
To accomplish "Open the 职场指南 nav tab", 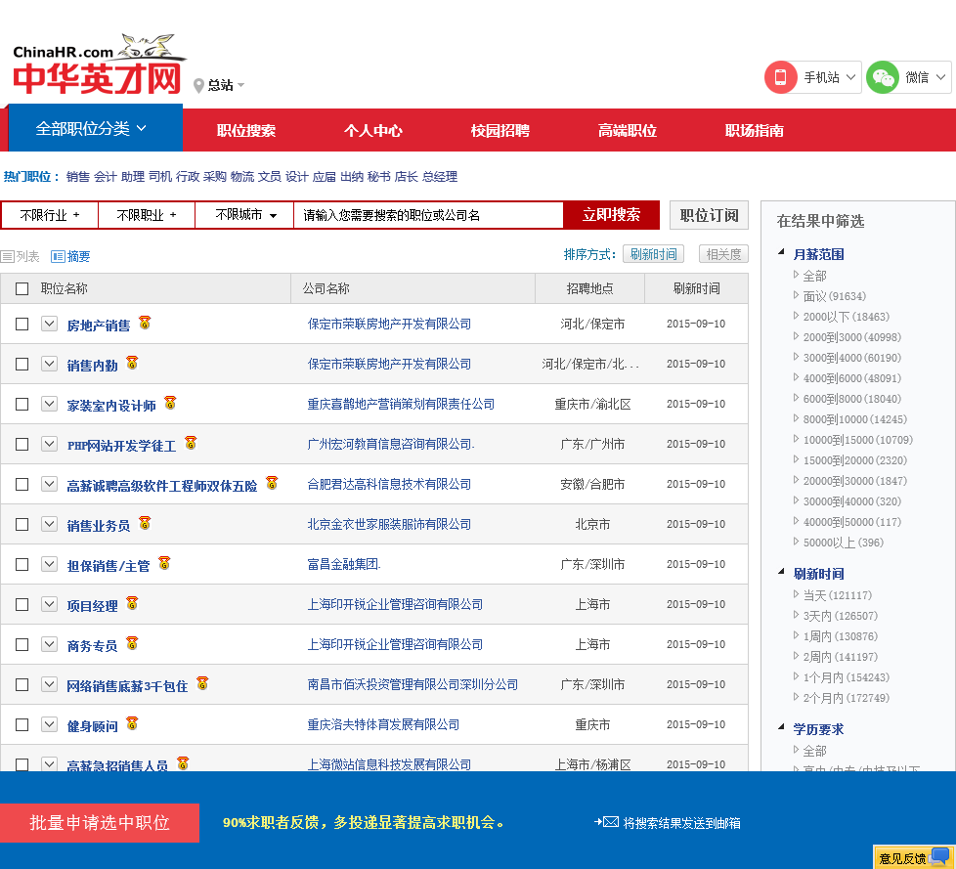I will [x=755, y=131].
